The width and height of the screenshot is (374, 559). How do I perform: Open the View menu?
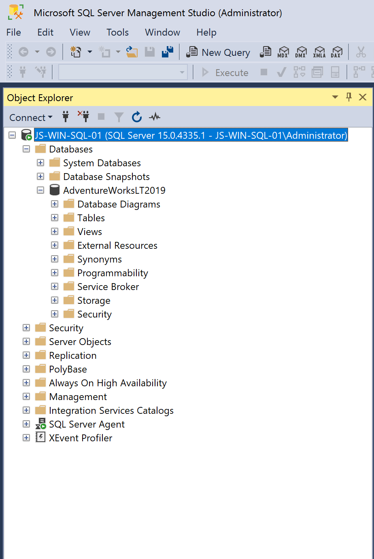point(80,32)
